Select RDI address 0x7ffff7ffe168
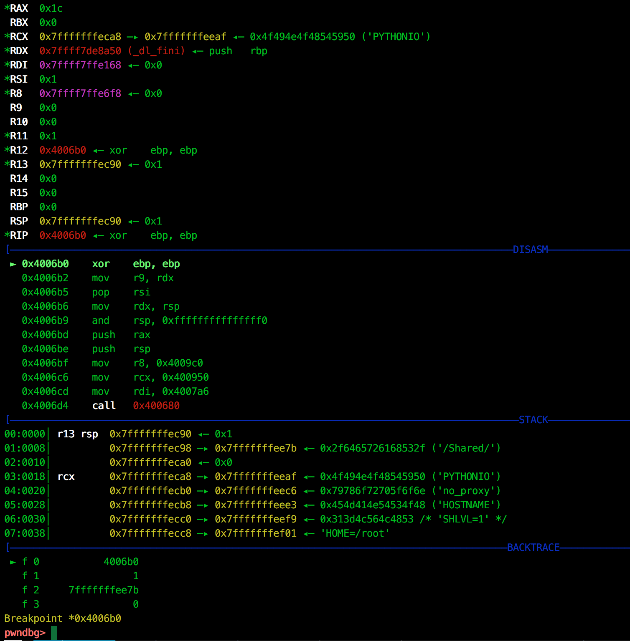 (x=80, y=65)
